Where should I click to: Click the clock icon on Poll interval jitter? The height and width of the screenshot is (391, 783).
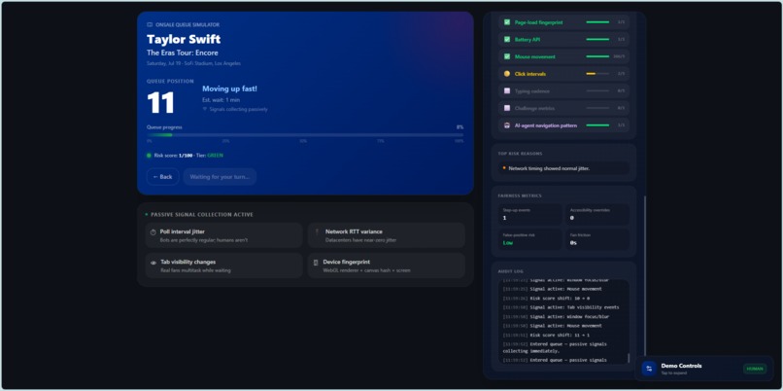pyautogui.click(x=153, y=232)
